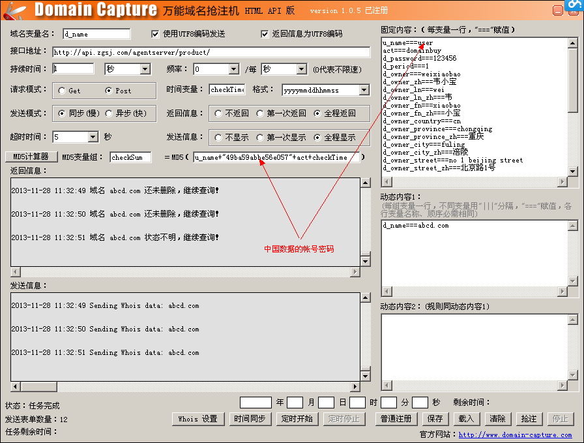Click the 抢注 button
The width and height of the screenshot is (584, 443).
[x=529, y=419]
